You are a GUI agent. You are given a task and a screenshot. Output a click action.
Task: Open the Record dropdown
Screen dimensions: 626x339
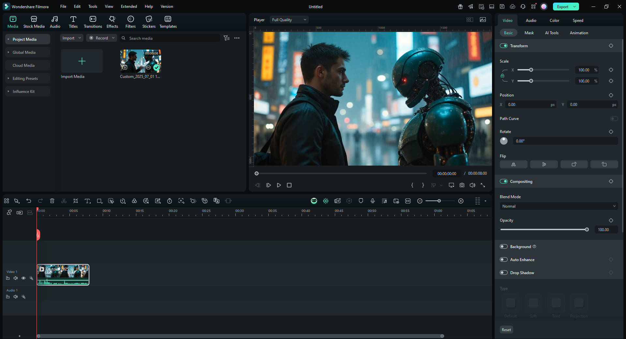point(101,38)
